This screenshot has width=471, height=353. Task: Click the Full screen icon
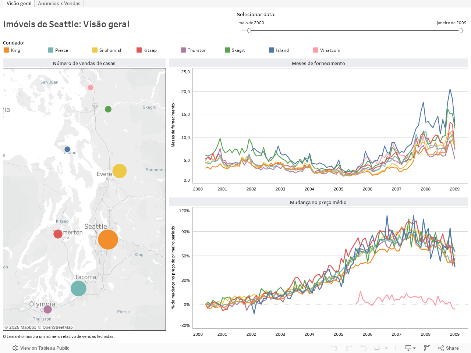[x=427, y=348]
